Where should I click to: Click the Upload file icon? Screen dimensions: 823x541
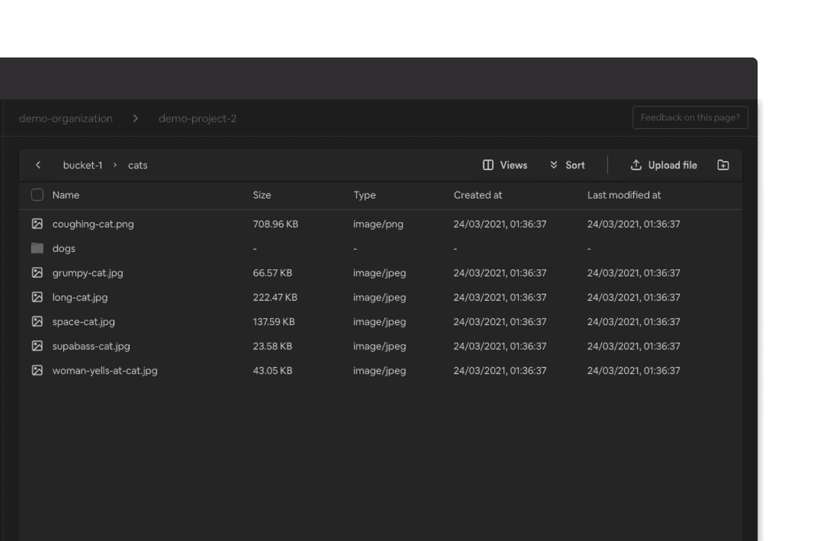636,165
